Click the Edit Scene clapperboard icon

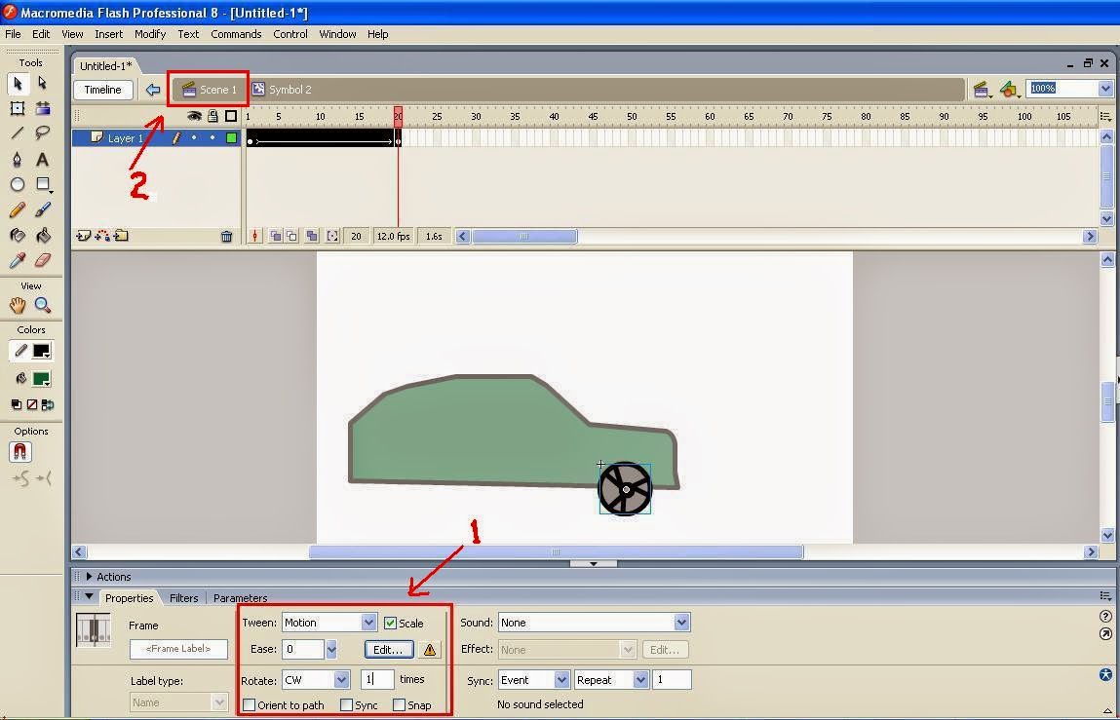tap(981, 90)
